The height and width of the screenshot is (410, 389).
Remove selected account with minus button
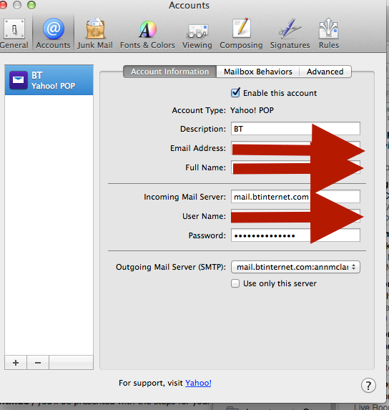click(x=38, y=363)
